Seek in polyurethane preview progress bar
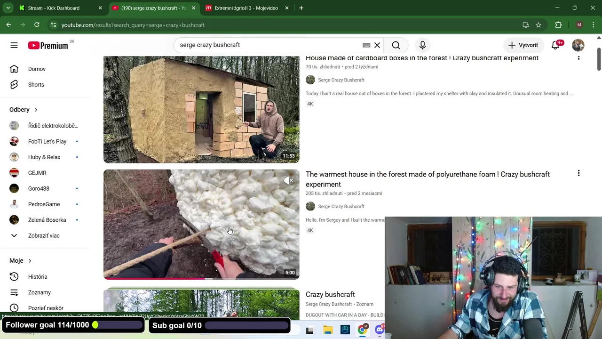The width and height of the screenshot is (602, 339). [201, 278]
